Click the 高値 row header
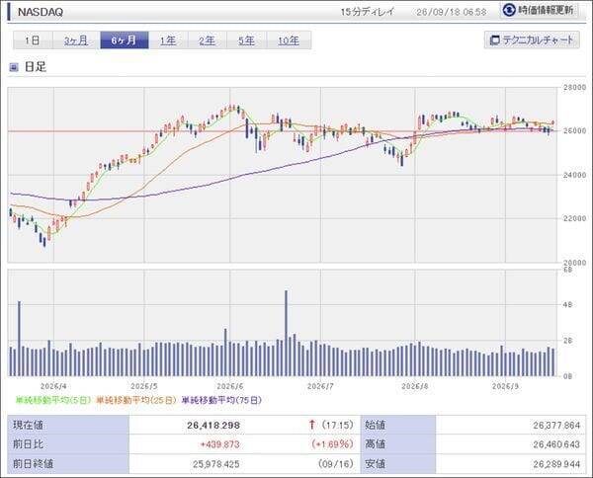 point(398,444)
